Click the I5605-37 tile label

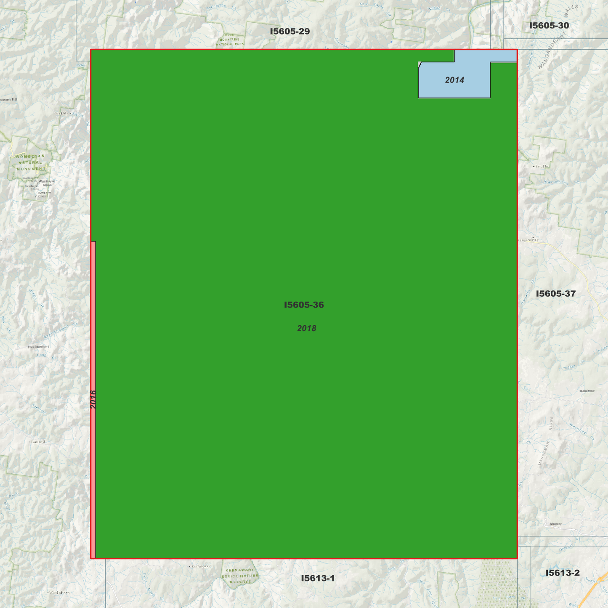point(556,293)
